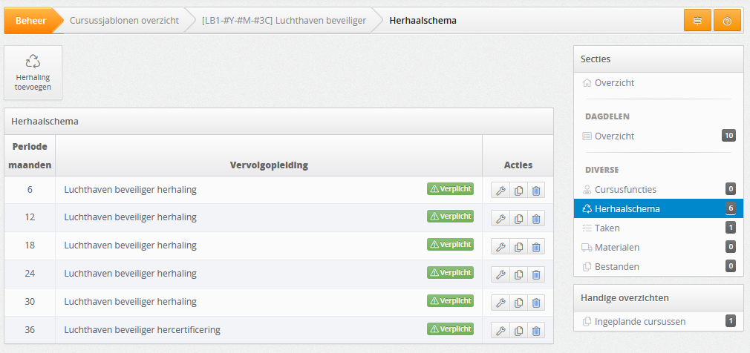
Task: Edit the 36 months hercertificering row
Action: 500,331
